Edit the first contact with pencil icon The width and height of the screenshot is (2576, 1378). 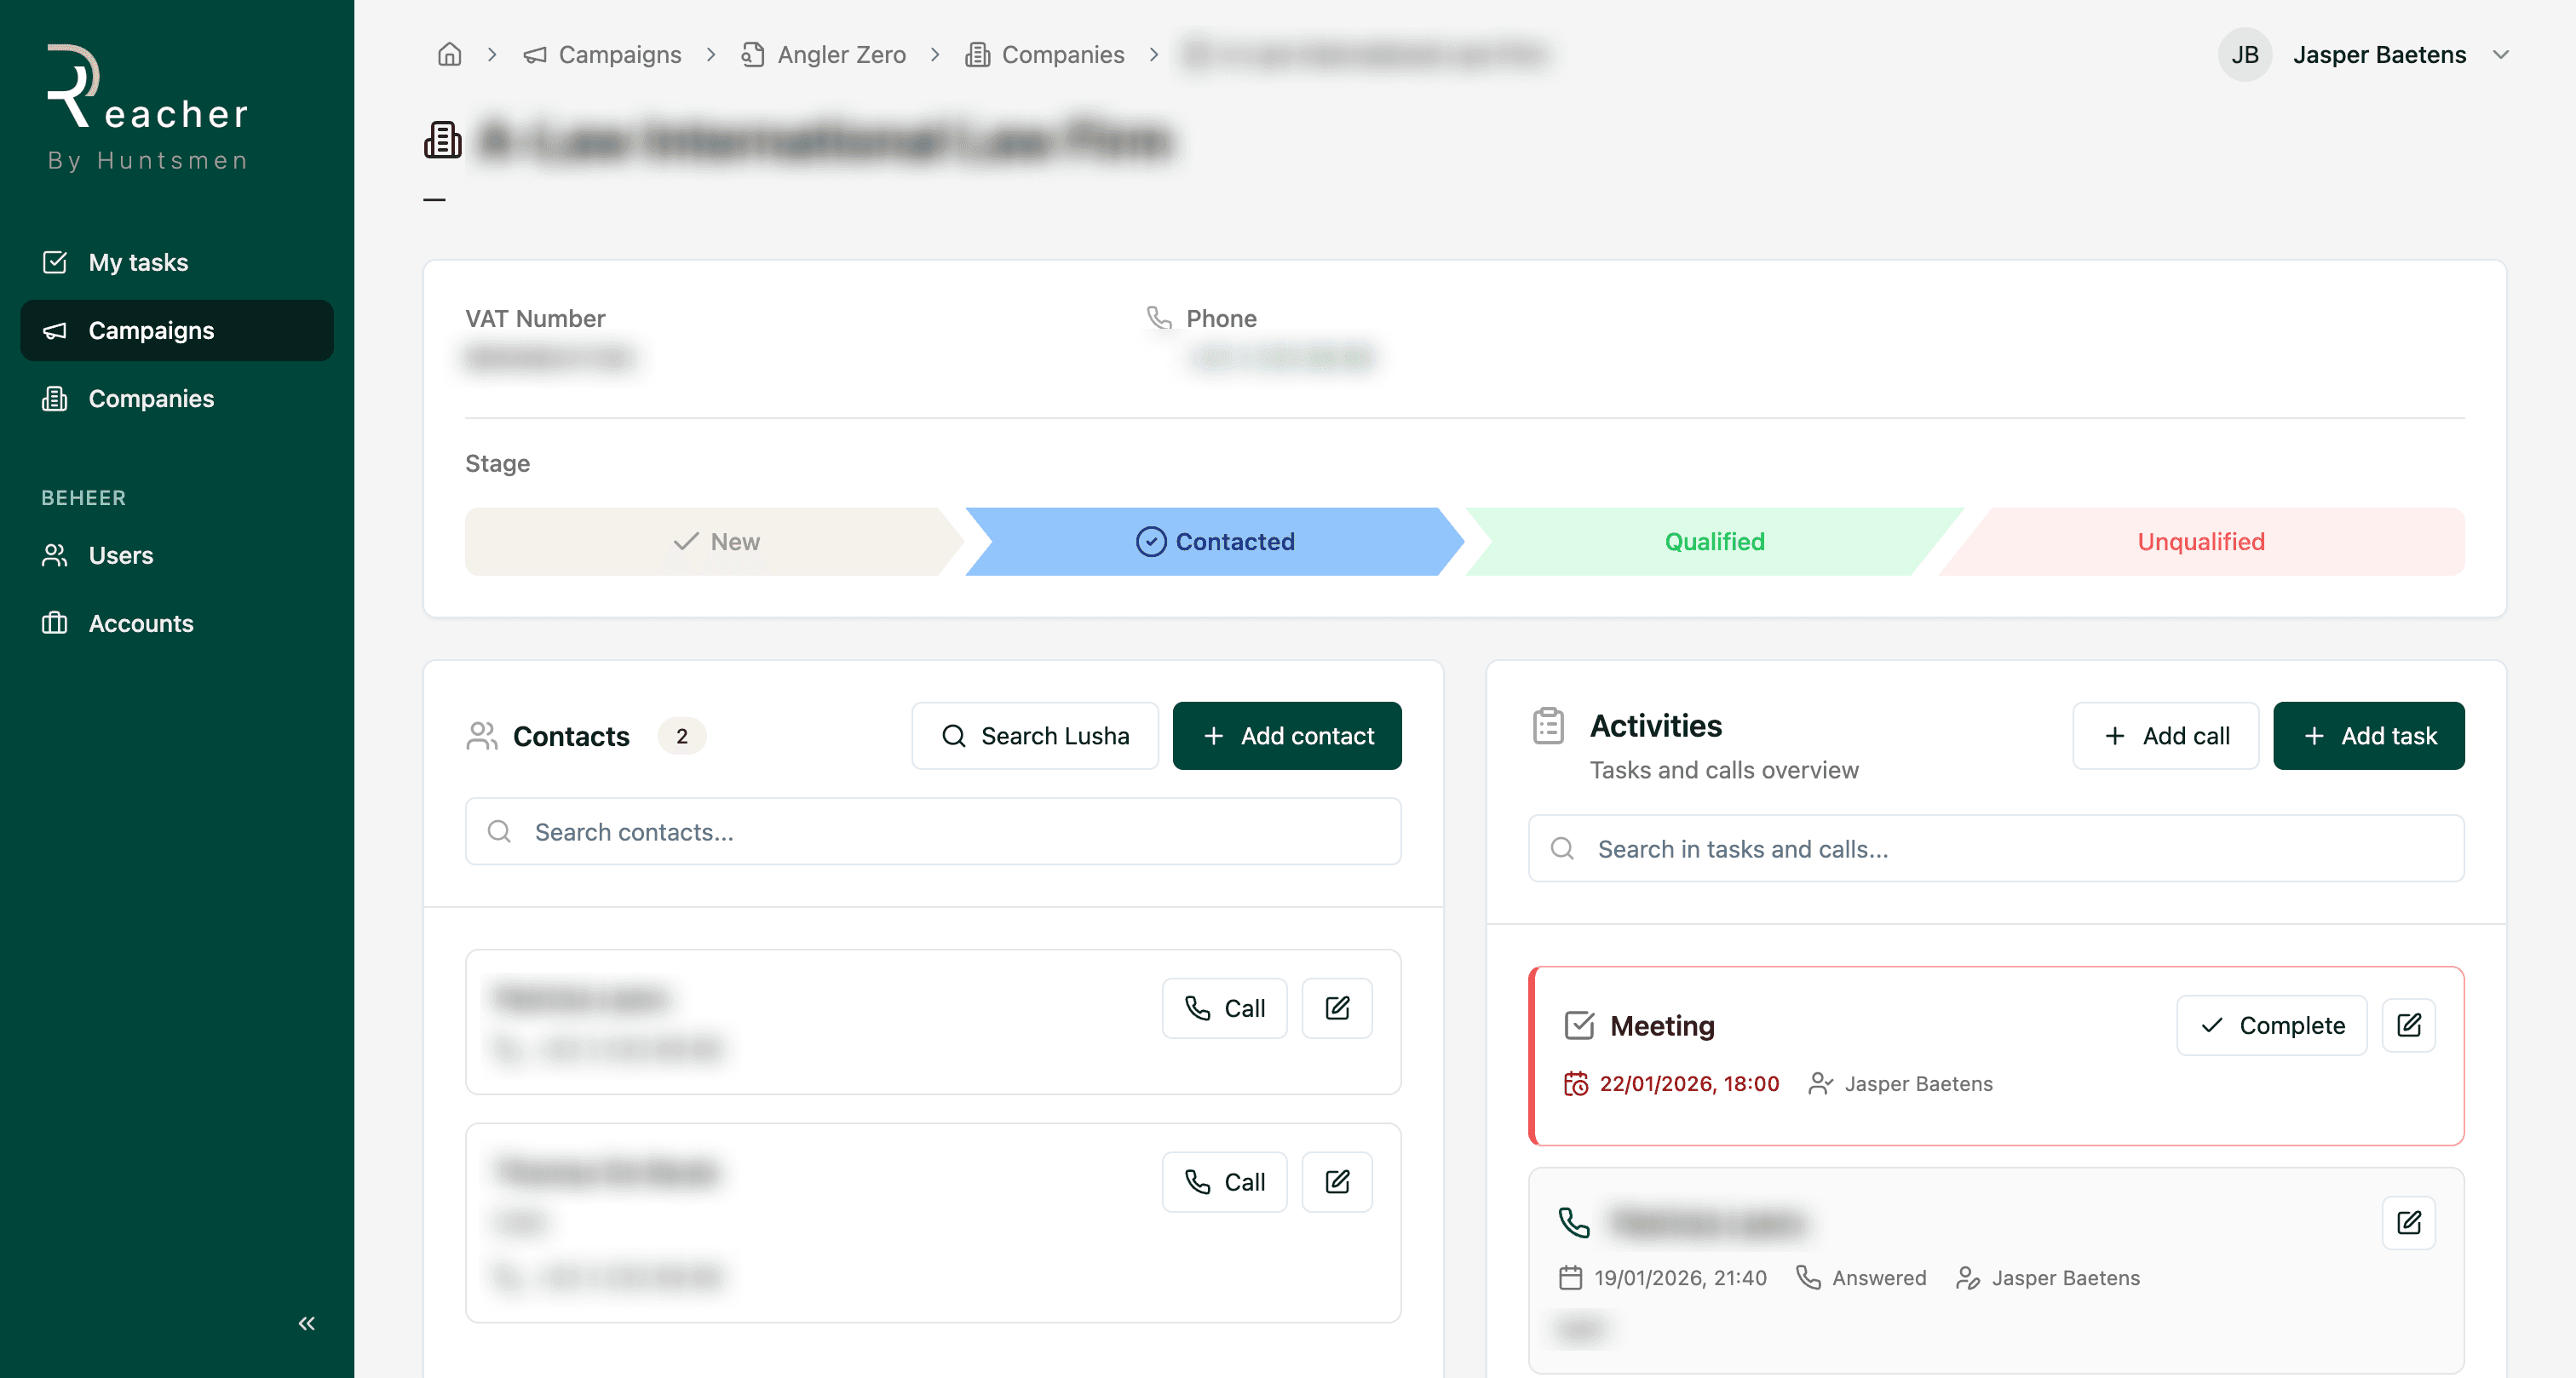[x=1336, y=1008]
